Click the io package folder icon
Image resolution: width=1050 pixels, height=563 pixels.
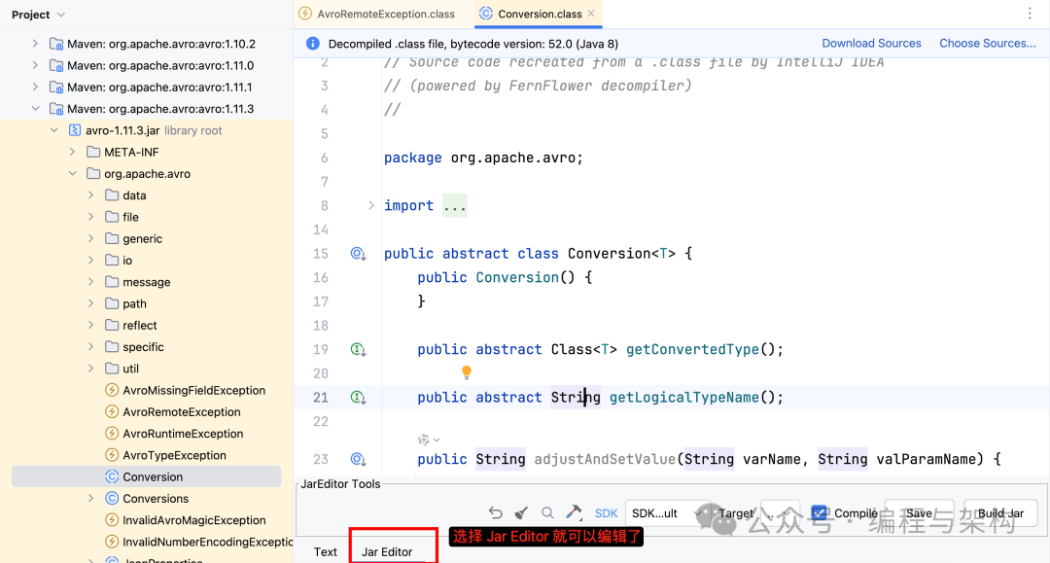click(112, 260)
